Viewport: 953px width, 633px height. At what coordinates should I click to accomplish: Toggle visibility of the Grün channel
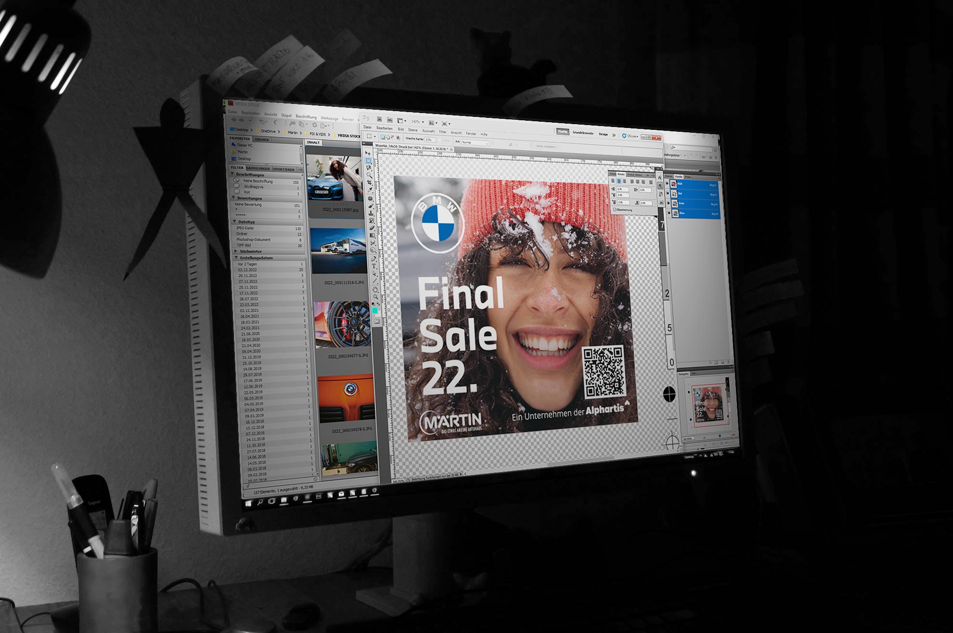tap(669, 203)
